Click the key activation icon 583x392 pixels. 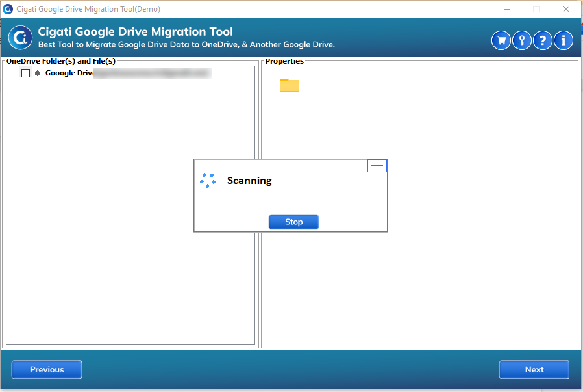(522, 40)
